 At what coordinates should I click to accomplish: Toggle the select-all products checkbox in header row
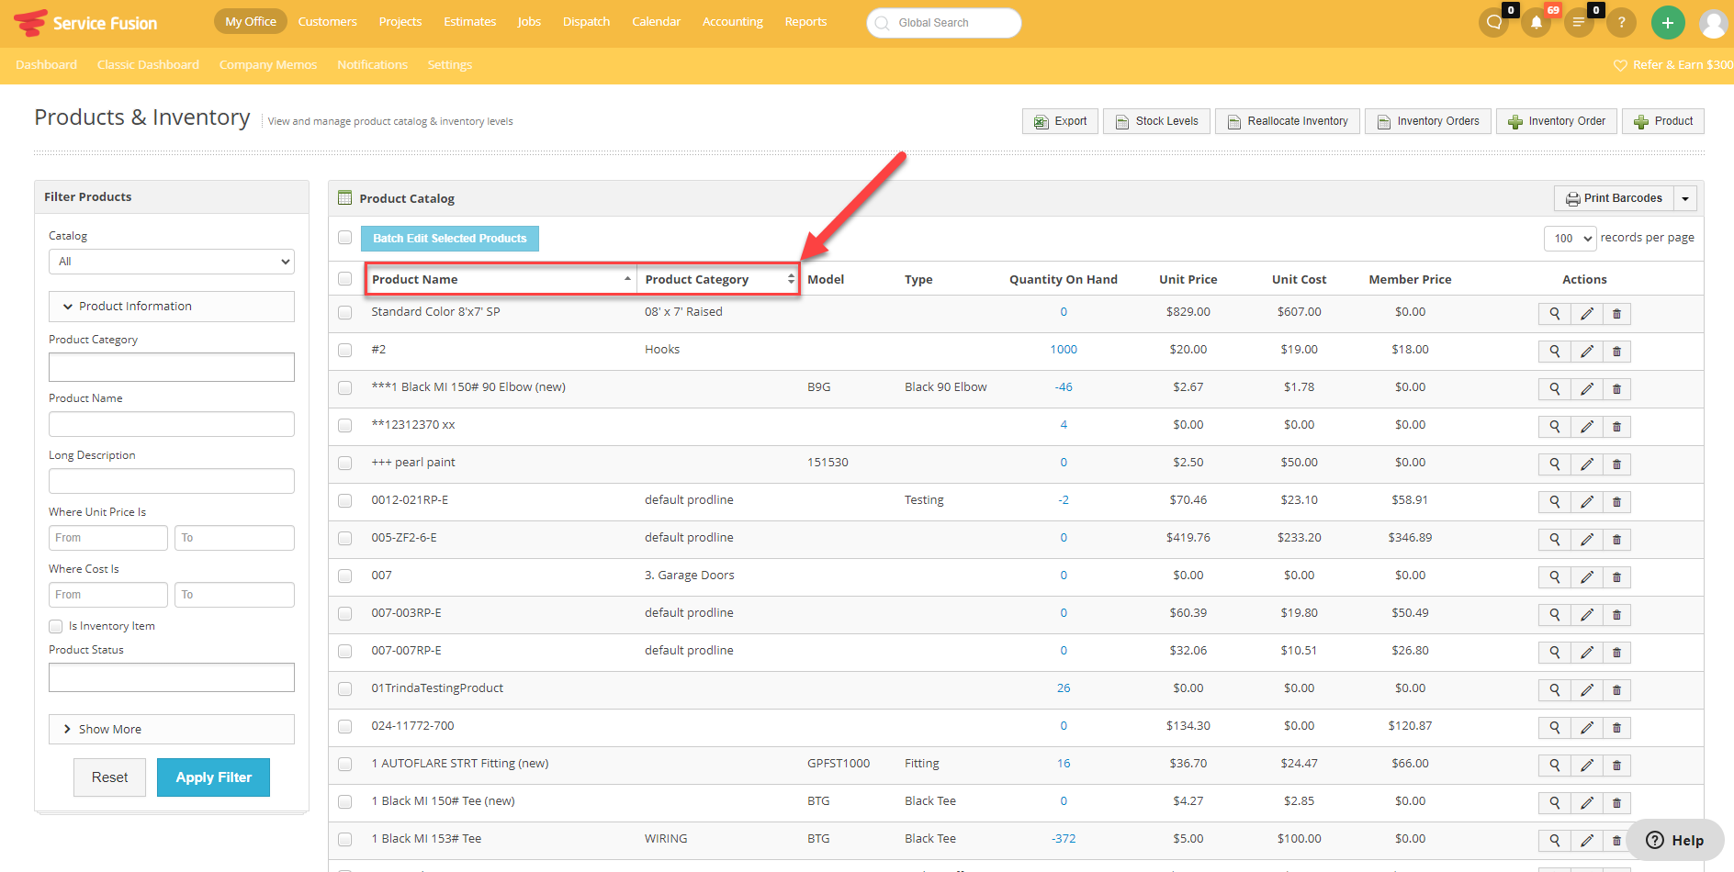tap(344, 279)
